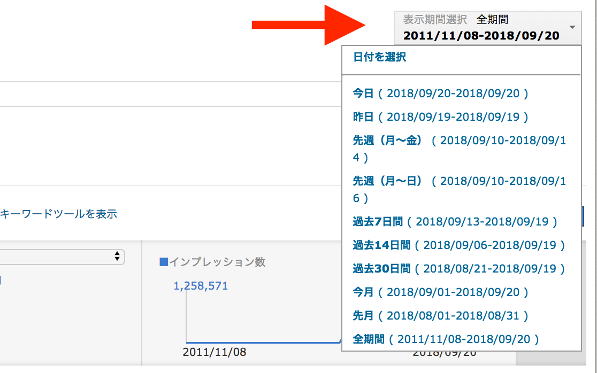Open the select box left of the chart
Image resolution: width=597 pixels, height=373 pixels.
[62, 257]
